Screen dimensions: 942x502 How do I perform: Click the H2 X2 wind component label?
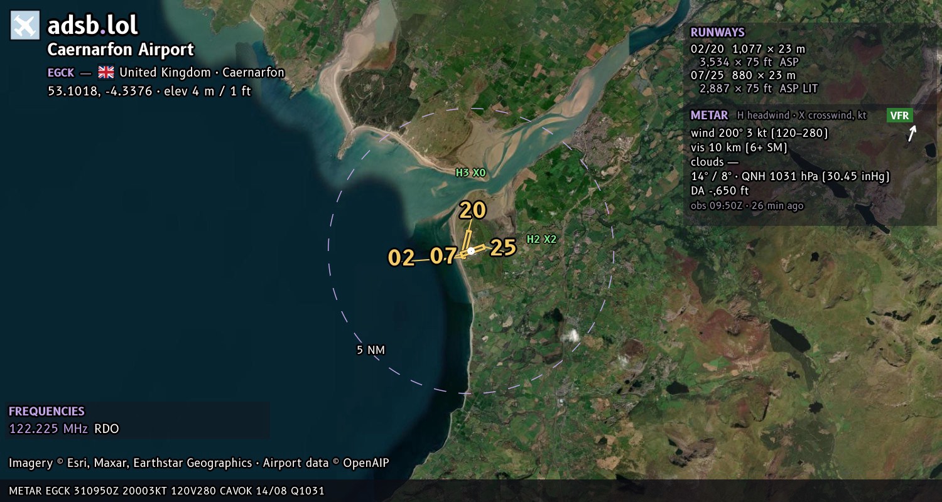541,239
